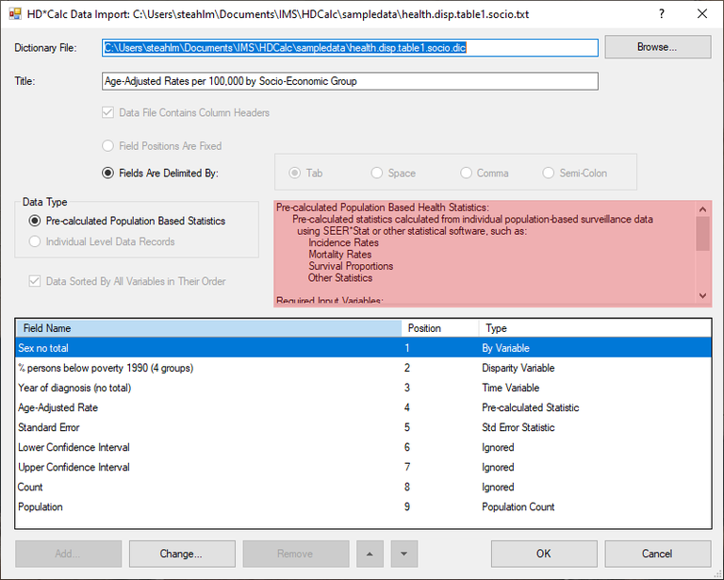
Task: Confirm with the OK button
Action: [x=544, y=554]
